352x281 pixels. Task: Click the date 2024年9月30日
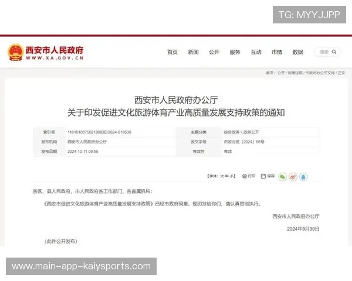click(303, 229)
